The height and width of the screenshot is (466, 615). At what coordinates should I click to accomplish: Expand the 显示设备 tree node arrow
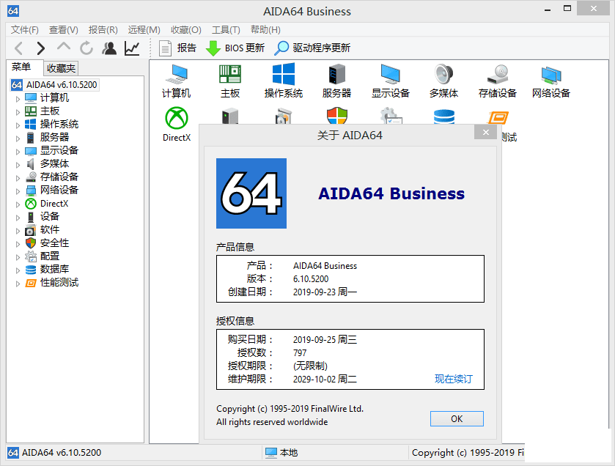click(18, 151)
